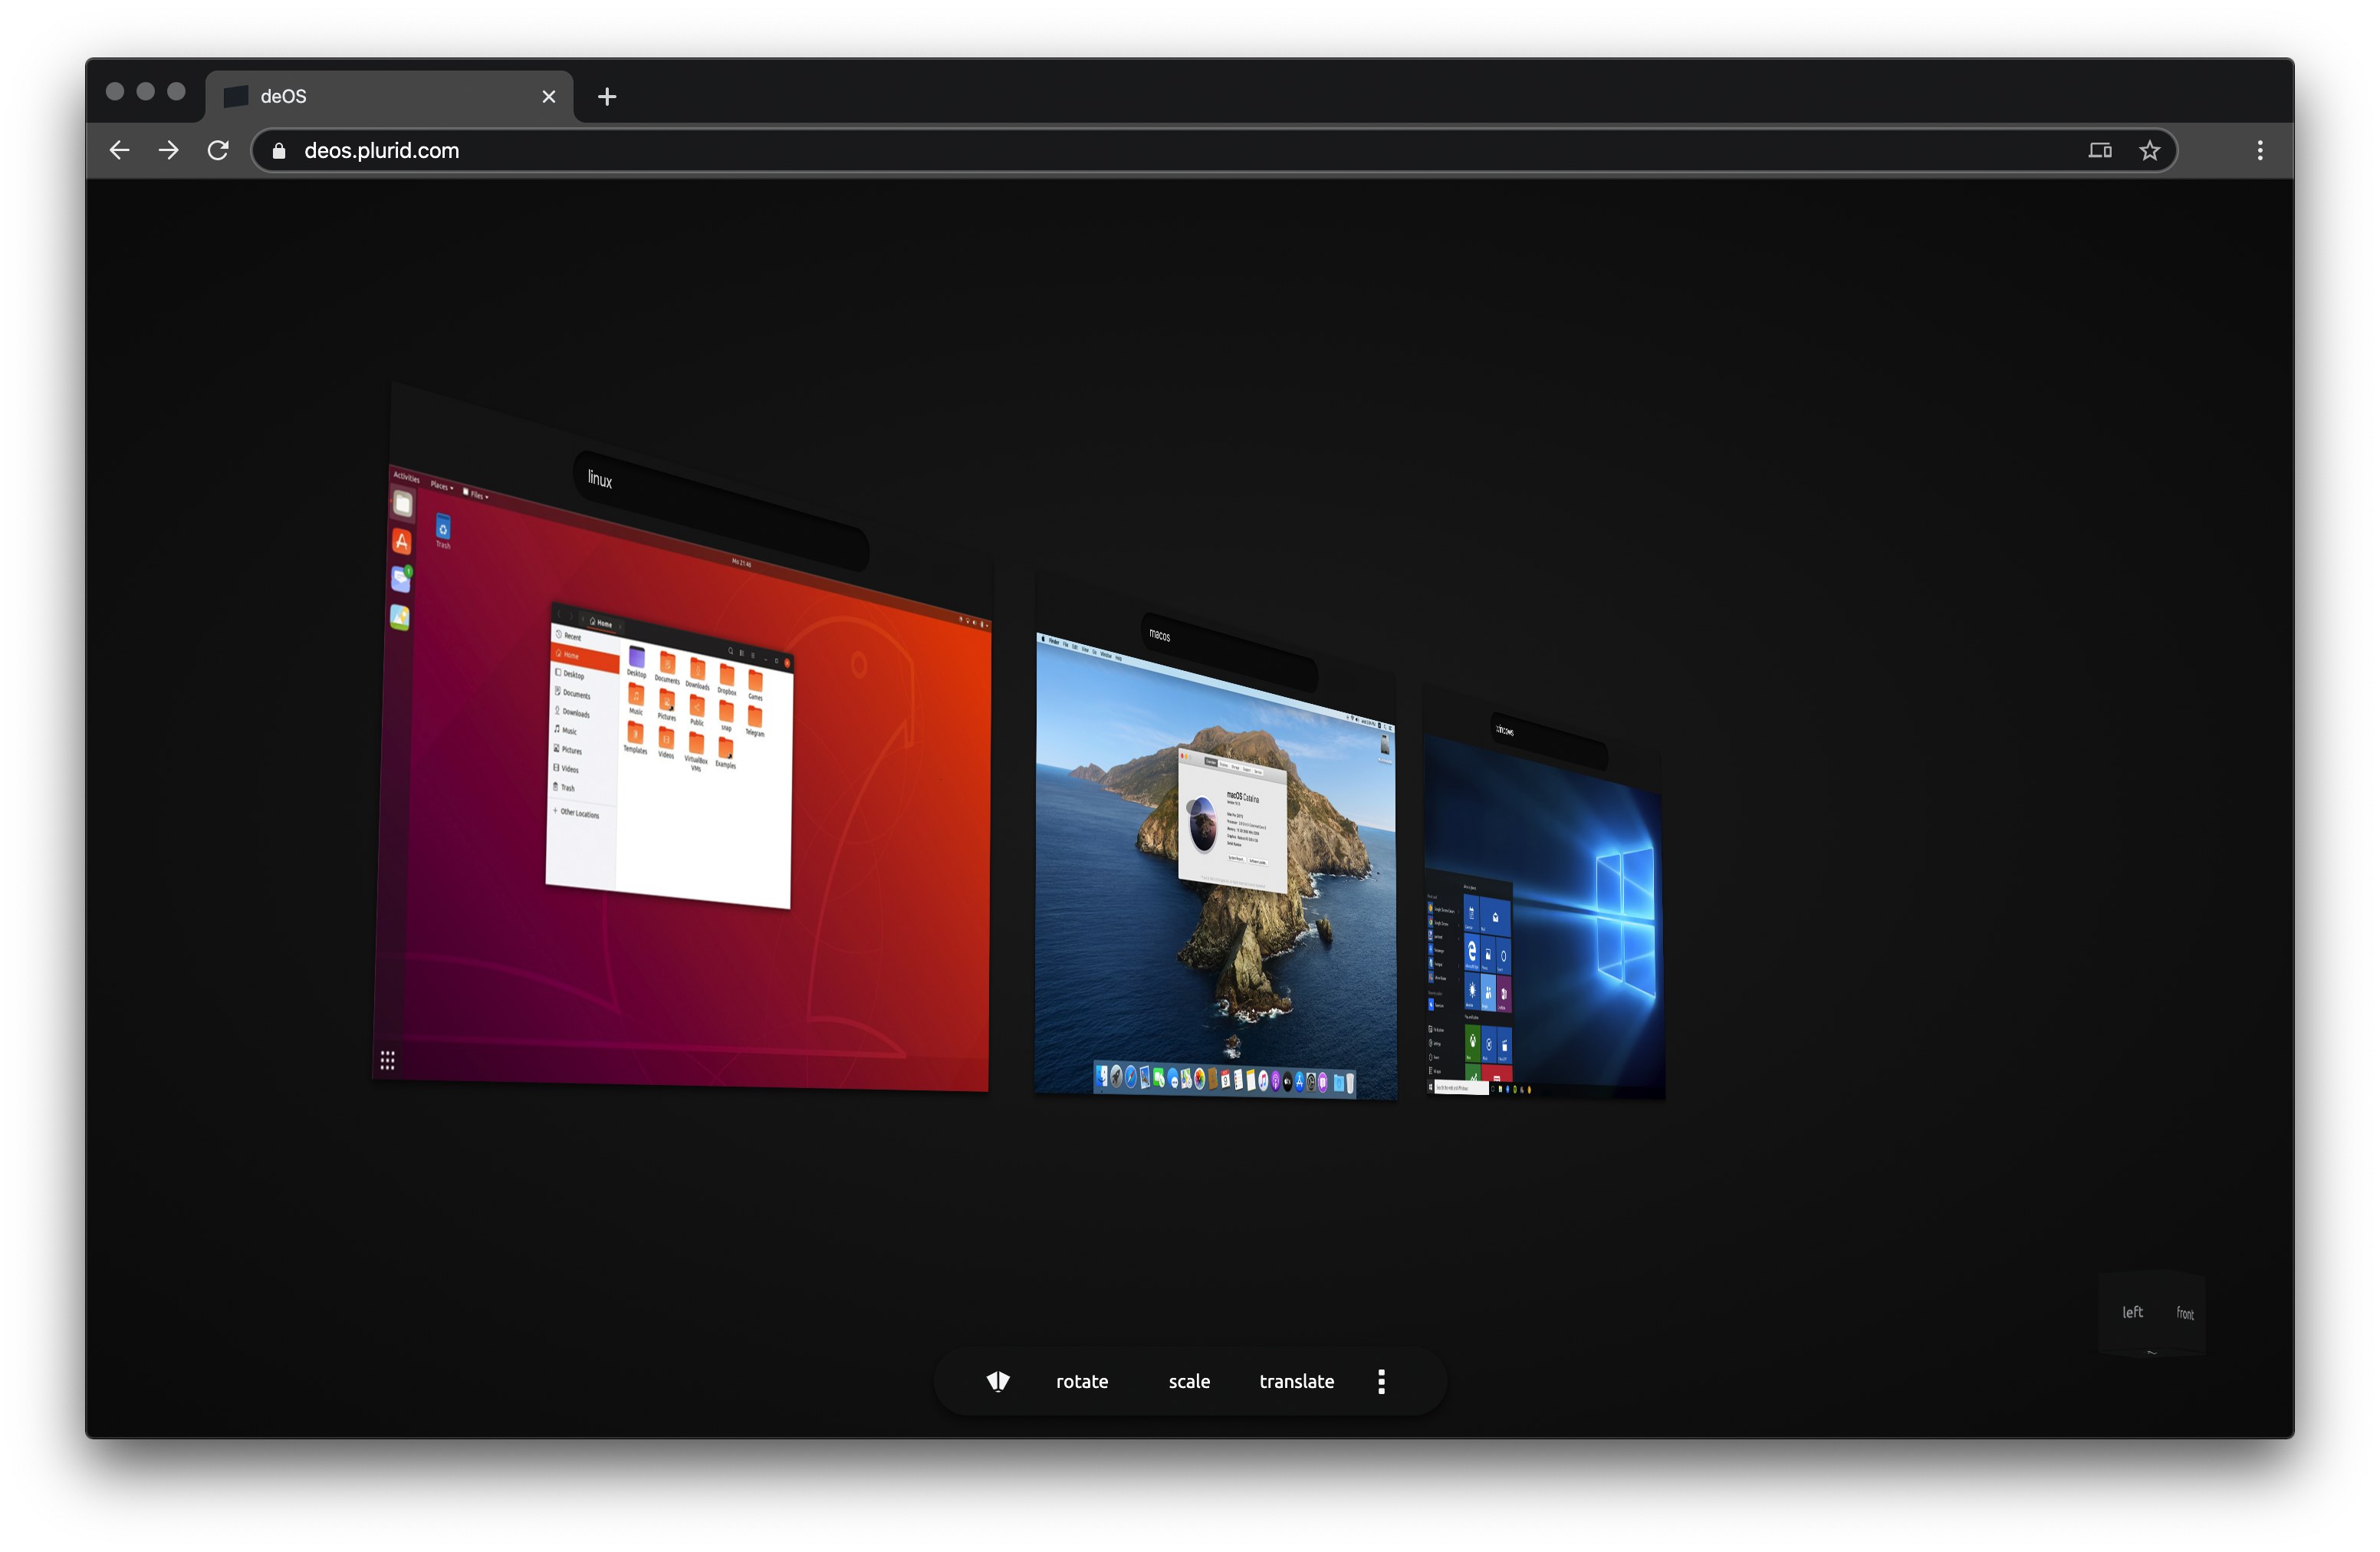
Task: Click the front face of the view cube
Action: click(x=2185, y=1314)
